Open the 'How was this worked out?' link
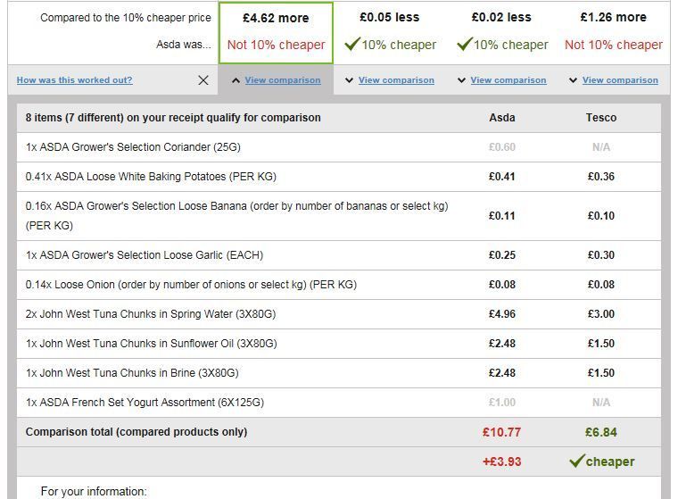 pos(74,80)
